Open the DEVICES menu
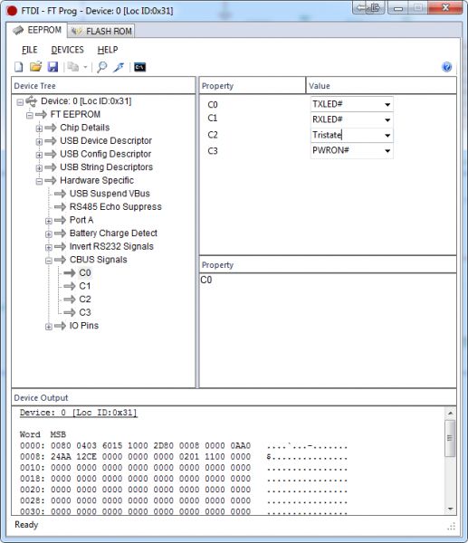The width and height of the screenshot is (468, 543). (67, 50)
